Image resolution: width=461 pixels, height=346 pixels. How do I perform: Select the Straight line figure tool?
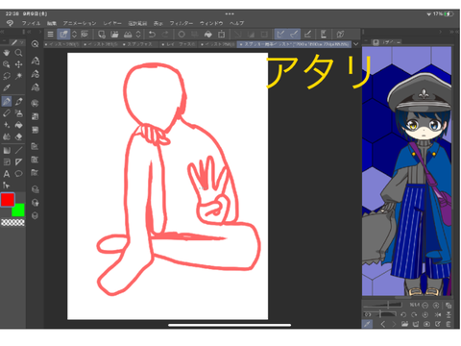pos(19,150)
